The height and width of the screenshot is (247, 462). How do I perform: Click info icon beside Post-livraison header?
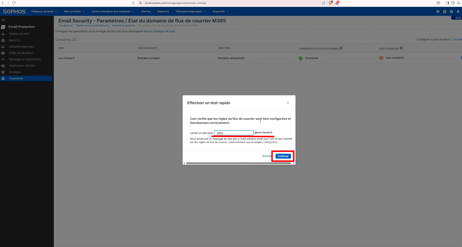(401, 48)
